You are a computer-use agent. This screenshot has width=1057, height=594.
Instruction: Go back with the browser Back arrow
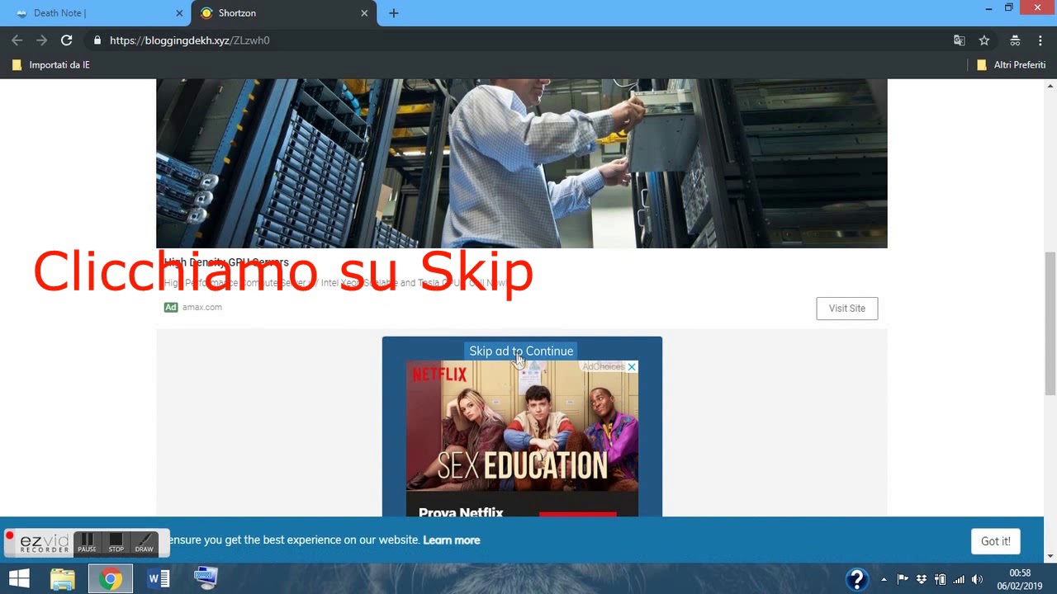[17, 40]
